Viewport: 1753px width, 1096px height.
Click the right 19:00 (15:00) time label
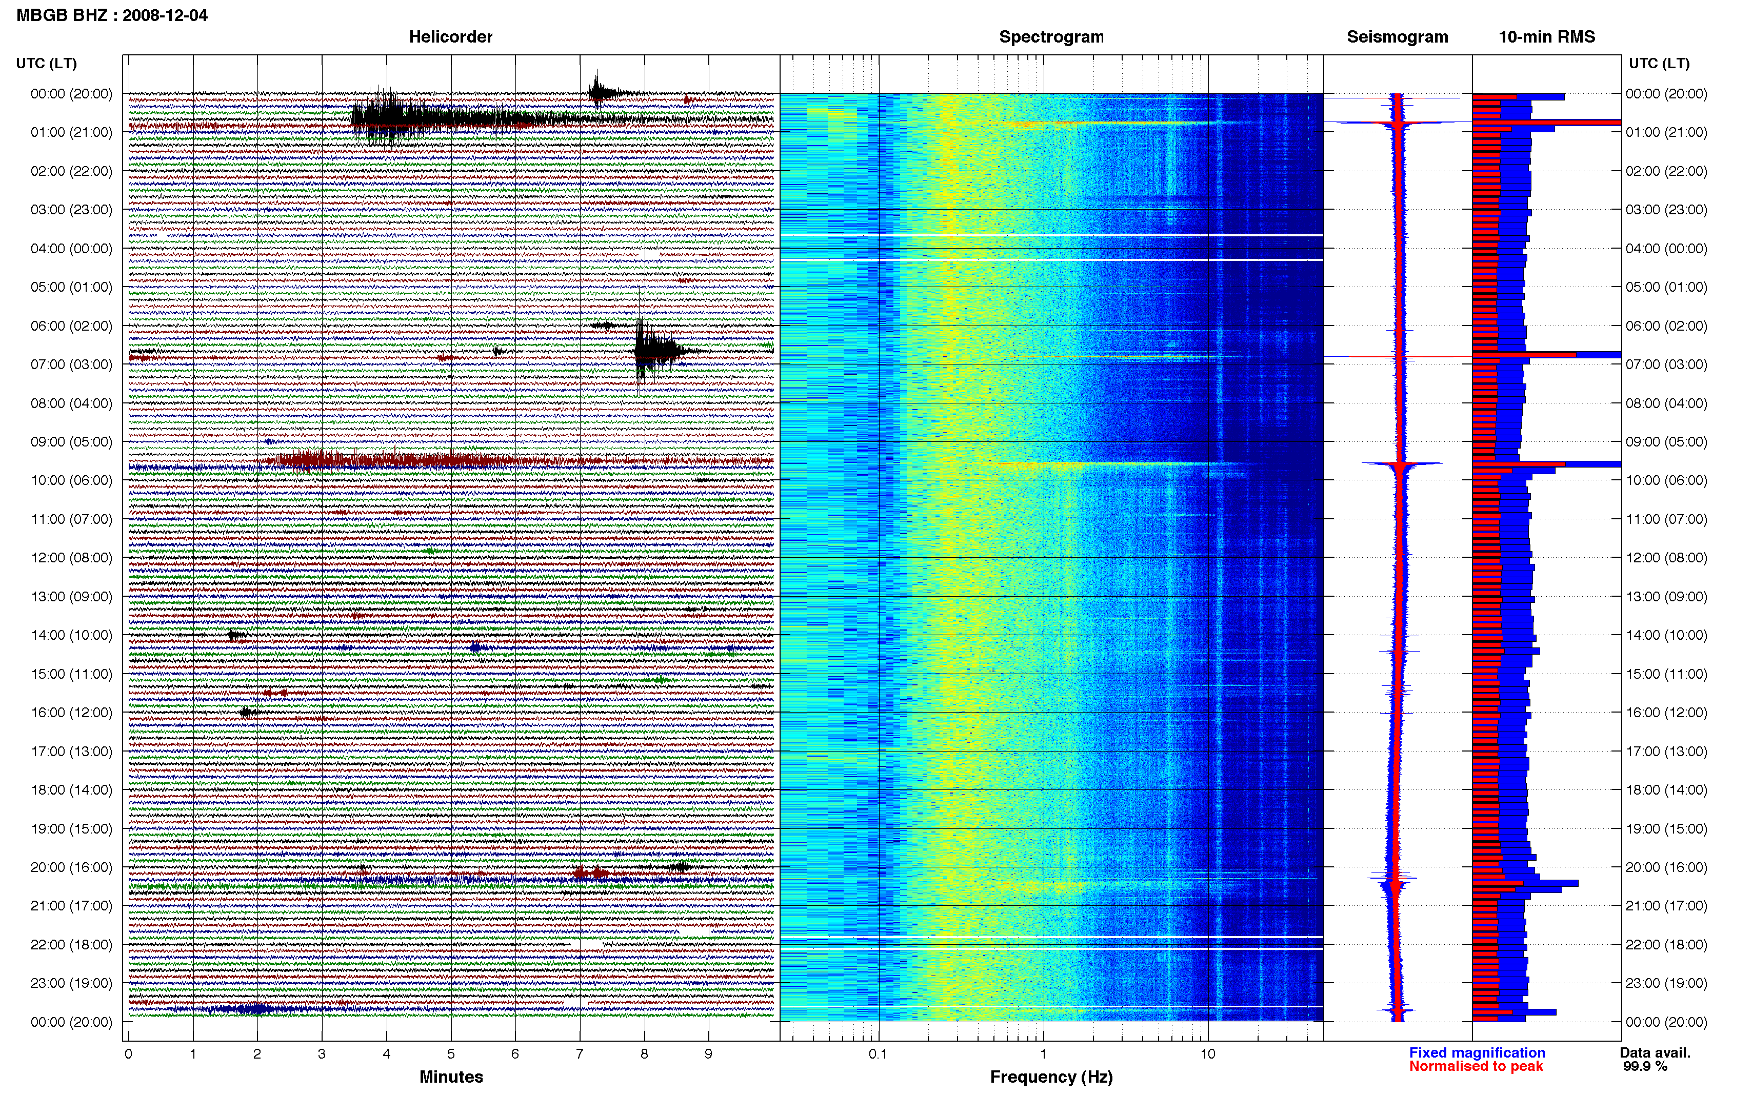pyautogui.click(x=1666, y=828)
